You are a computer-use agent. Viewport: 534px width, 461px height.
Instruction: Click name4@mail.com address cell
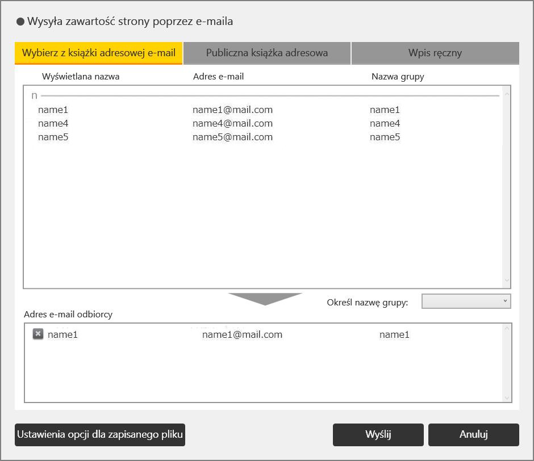pos(232,123)
